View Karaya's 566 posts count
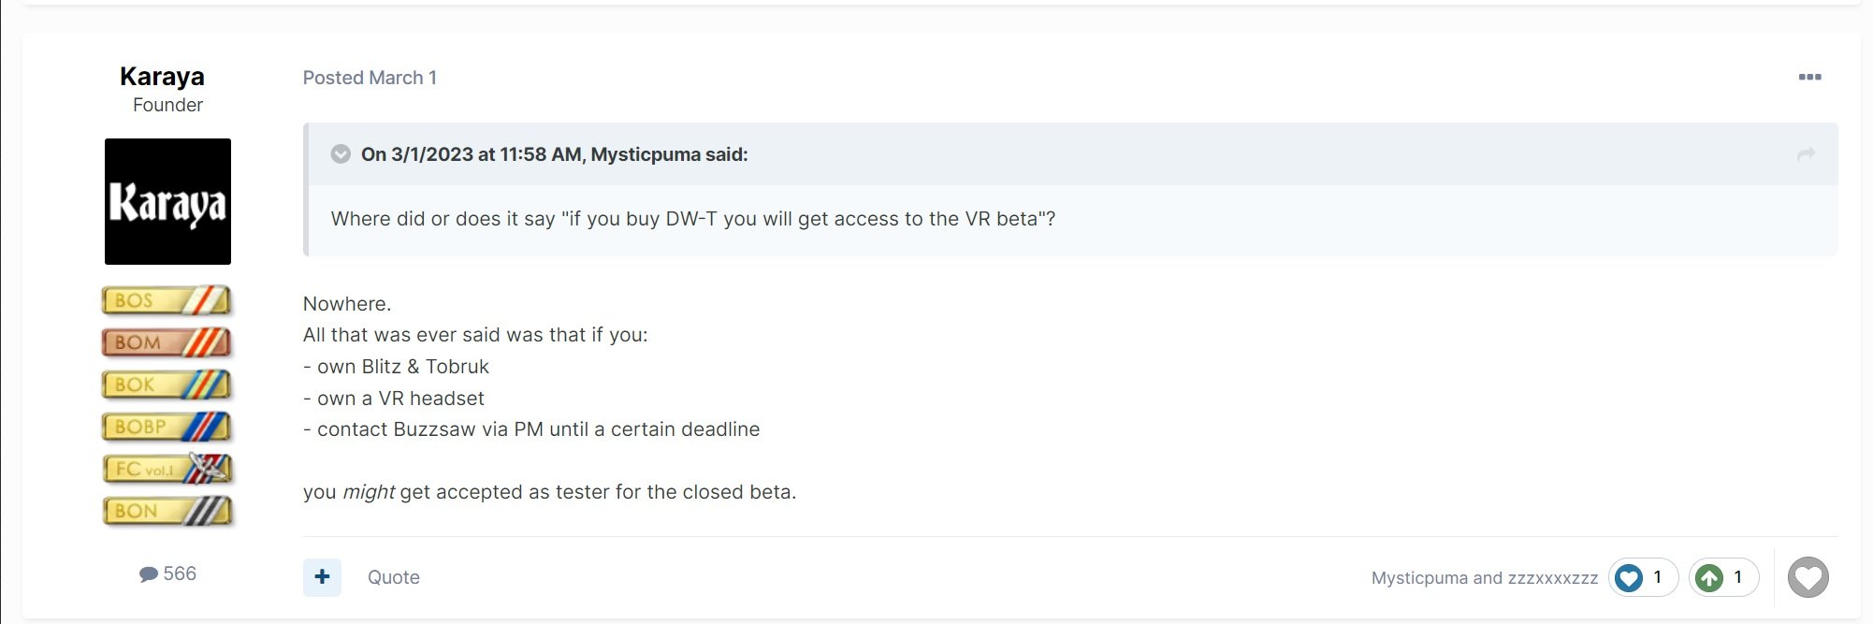Image resolution: width=1873 pixels, height=624 pixels. [x=167, y=573]
